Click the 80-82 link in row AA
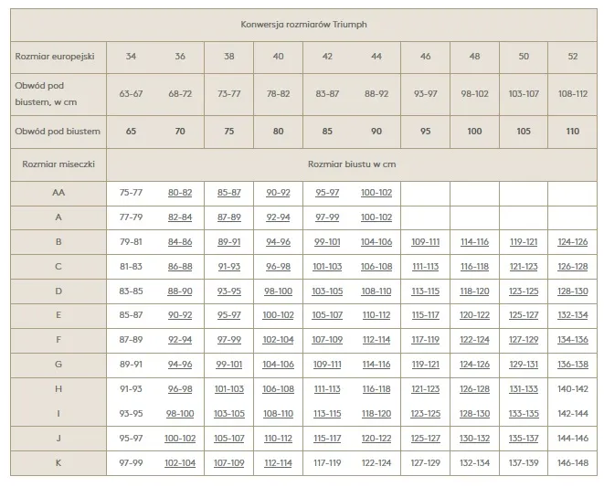Image resolution: width=604 pixels, height=487 pixels. (180, 193)
